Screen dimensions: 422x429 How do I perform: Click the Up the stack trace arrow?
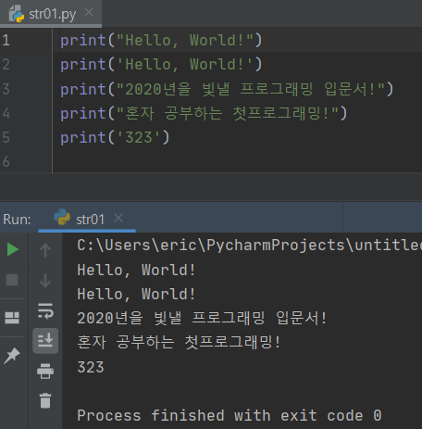[x=45, y=250]
